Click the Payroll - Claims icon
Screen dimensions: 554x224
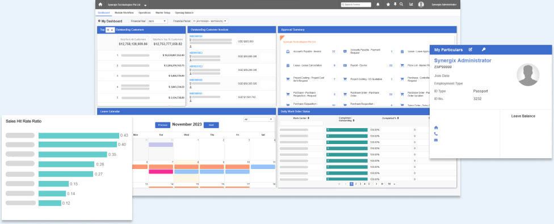pyautogui.click(x=345, y=66)
